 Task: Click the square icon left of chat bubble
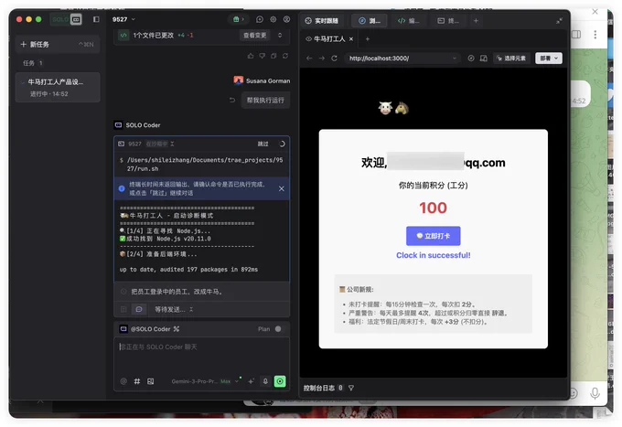(x=123, y=309)
